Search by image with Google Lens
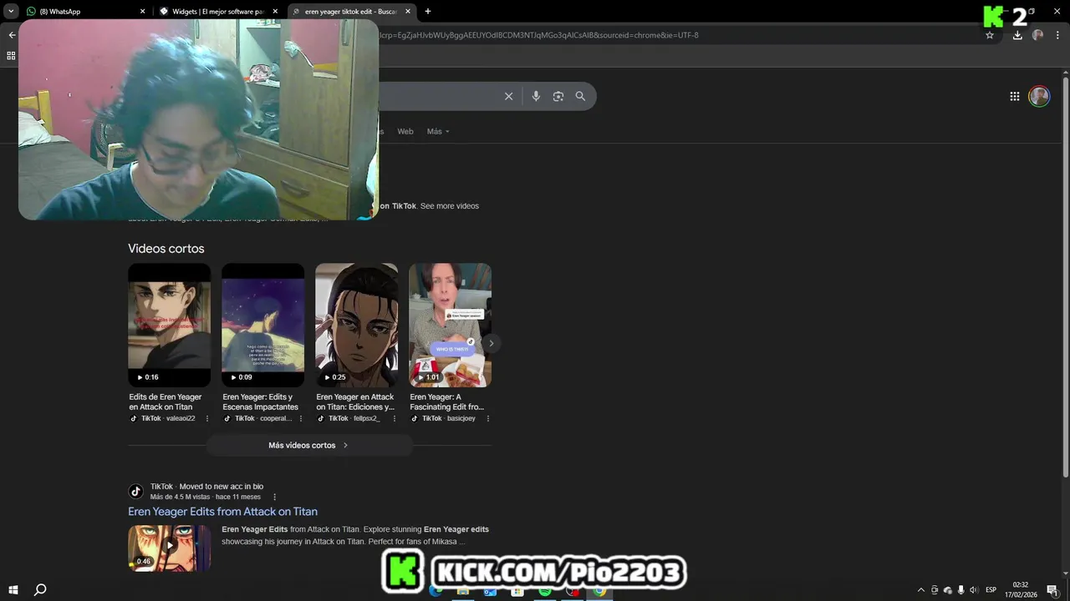 tap(558, 96)
